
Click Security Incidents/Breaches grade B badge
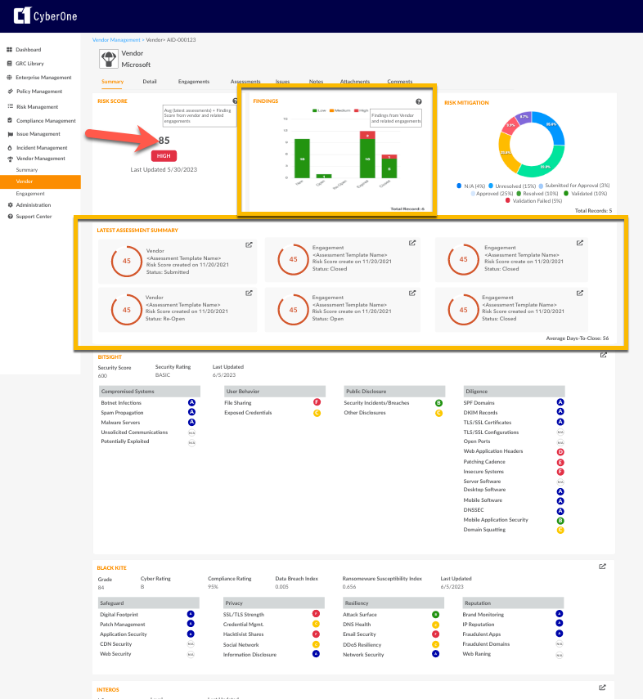pyautogui.click(x=438, y=403)
